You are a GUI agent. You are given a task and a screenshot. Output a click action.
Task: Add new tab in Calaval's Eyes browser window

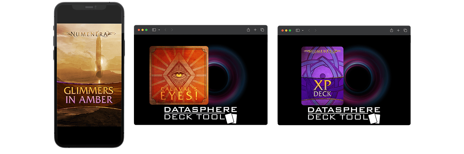pyautogui.click(x=255, y=30)
